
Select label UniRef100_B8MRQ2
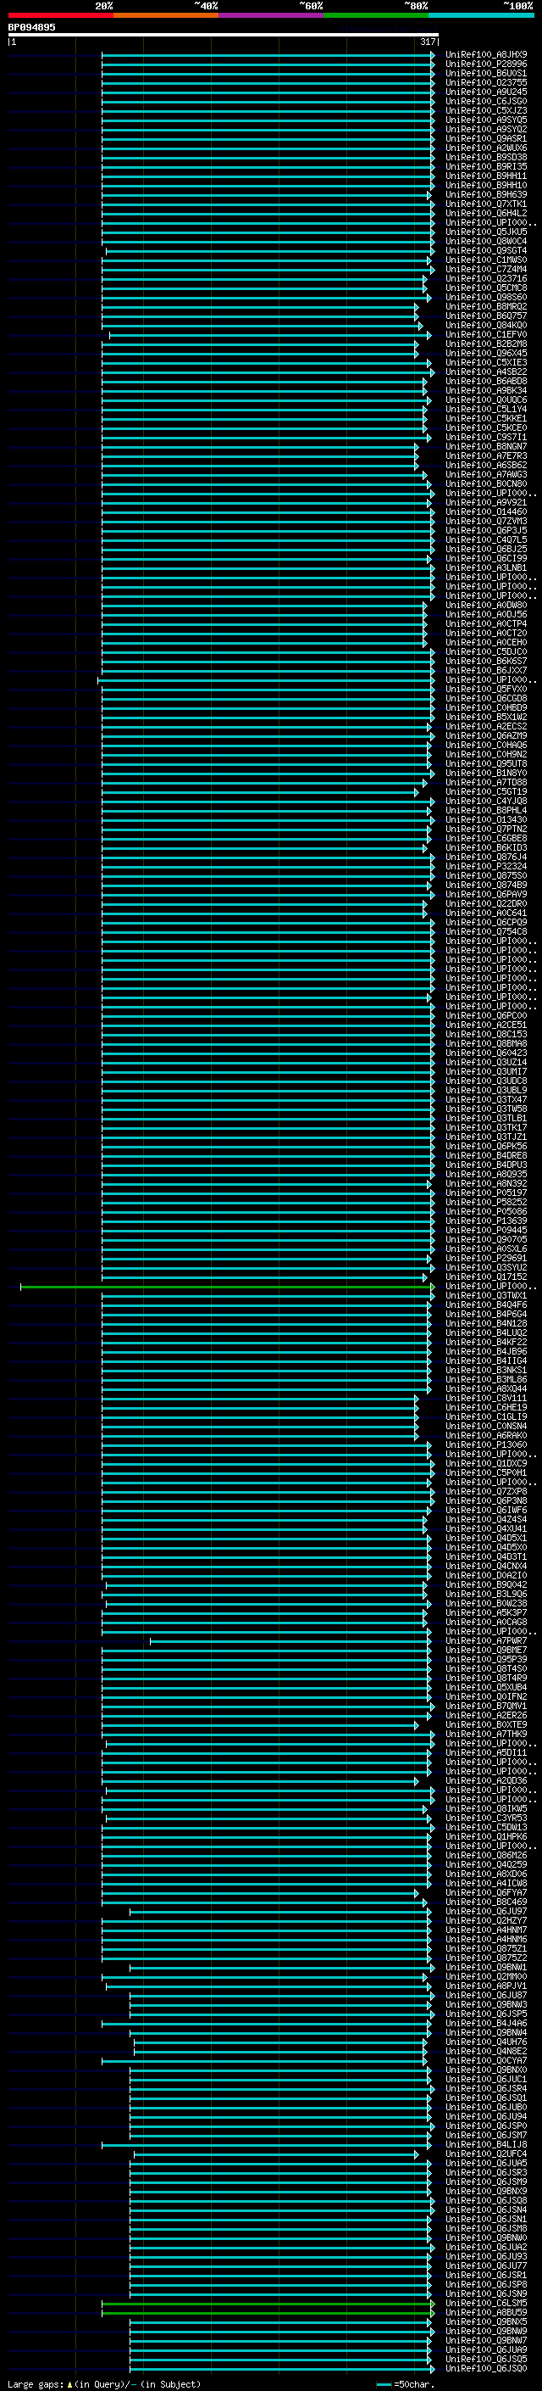[486, 306]
